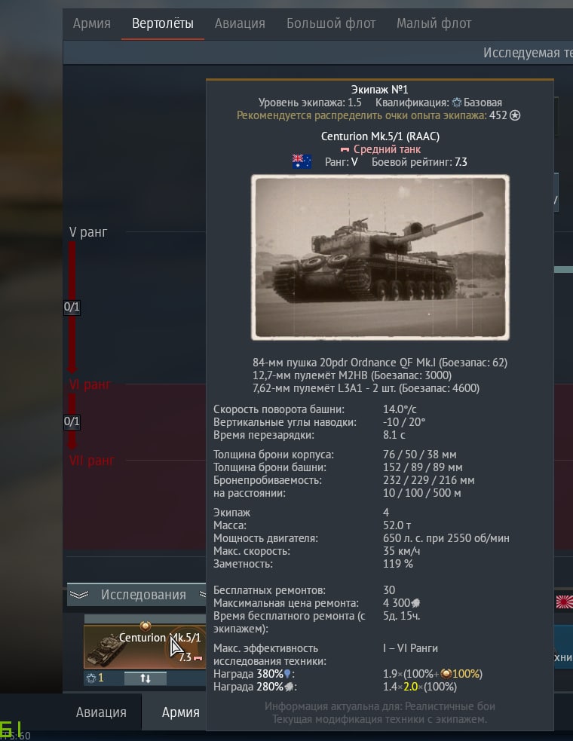Click the research bulb icon beside Награда 380%

click(x=287, y=674)
